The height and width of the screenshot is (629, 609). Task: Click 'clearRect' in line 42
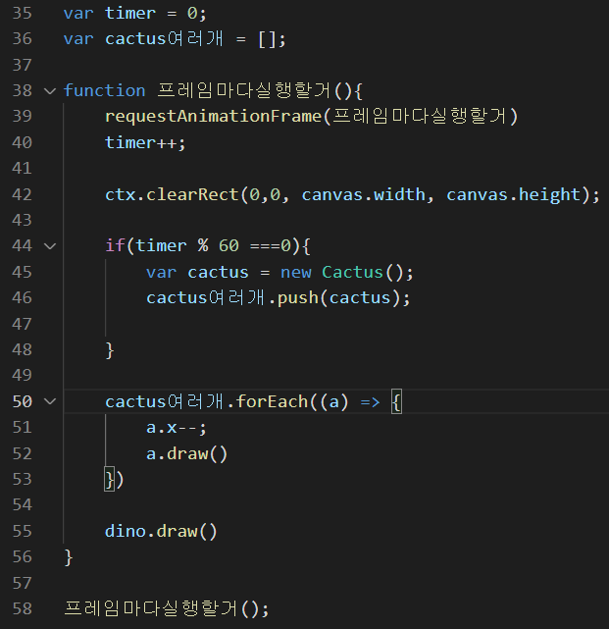192,195
